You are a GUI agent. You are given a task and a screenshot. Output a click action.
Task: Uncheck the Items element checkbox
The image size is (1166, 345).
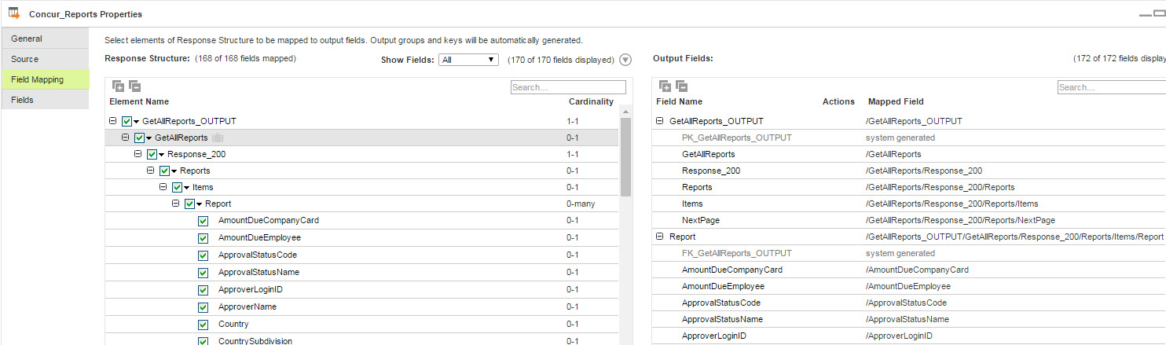177,187
